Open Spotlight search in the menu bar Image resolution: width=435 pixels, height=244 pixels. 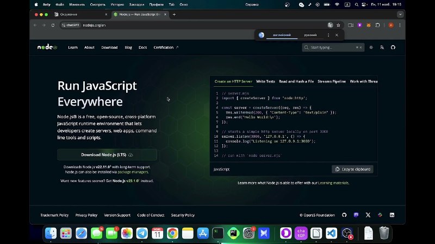357,4
